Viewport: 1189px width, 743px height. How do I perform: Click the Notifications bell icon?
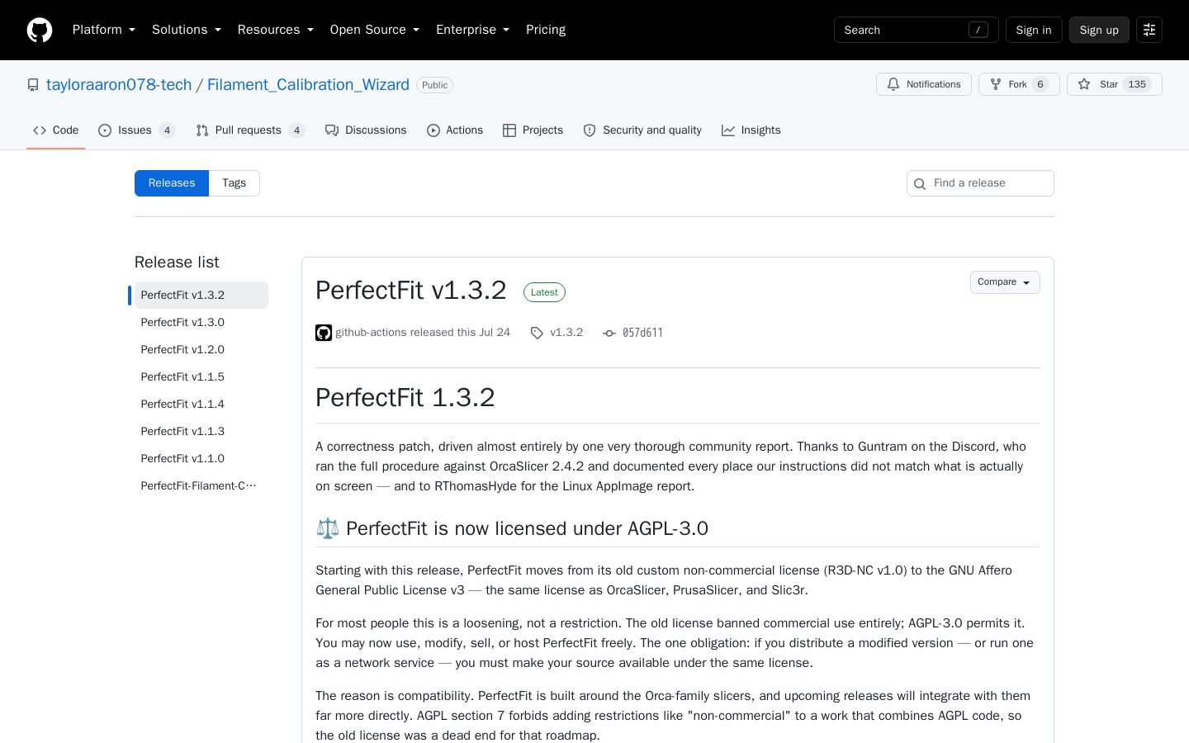click(893, 84)
